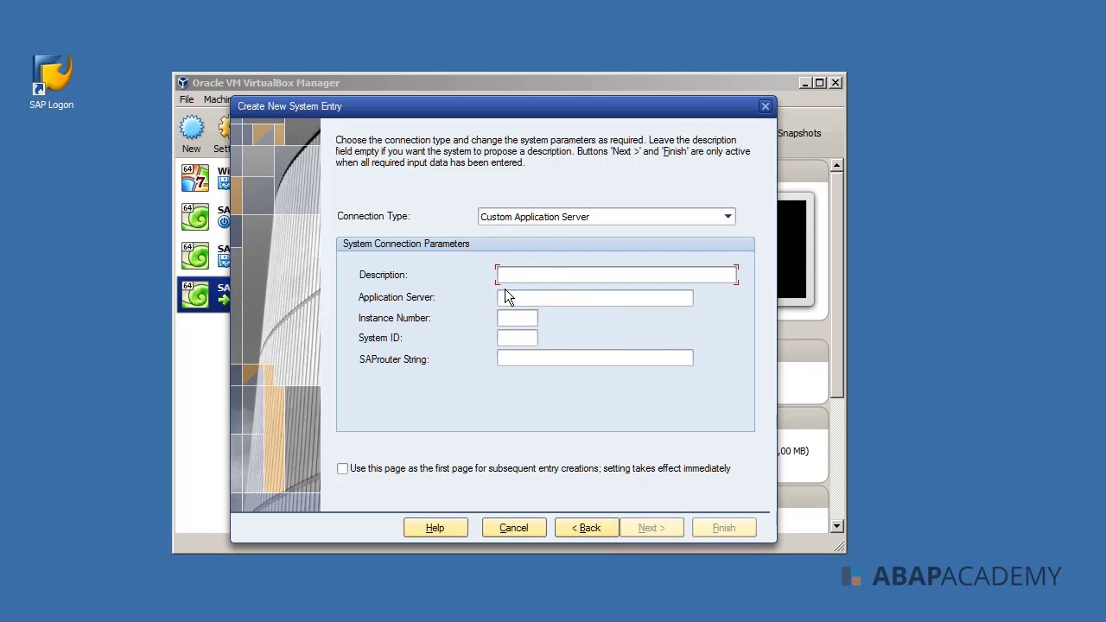The height and width of the screenshot is (622, 1106).
Task: Click the blue powered-off status icon
Action: click(x=223, y=222)
